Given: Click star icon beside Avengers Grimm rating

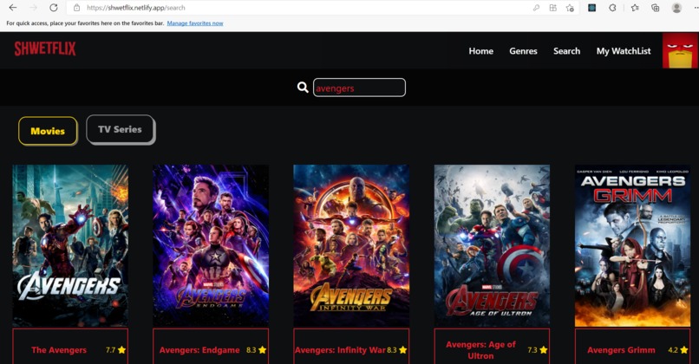Looking at the screenshot, I should pos(684,350).
